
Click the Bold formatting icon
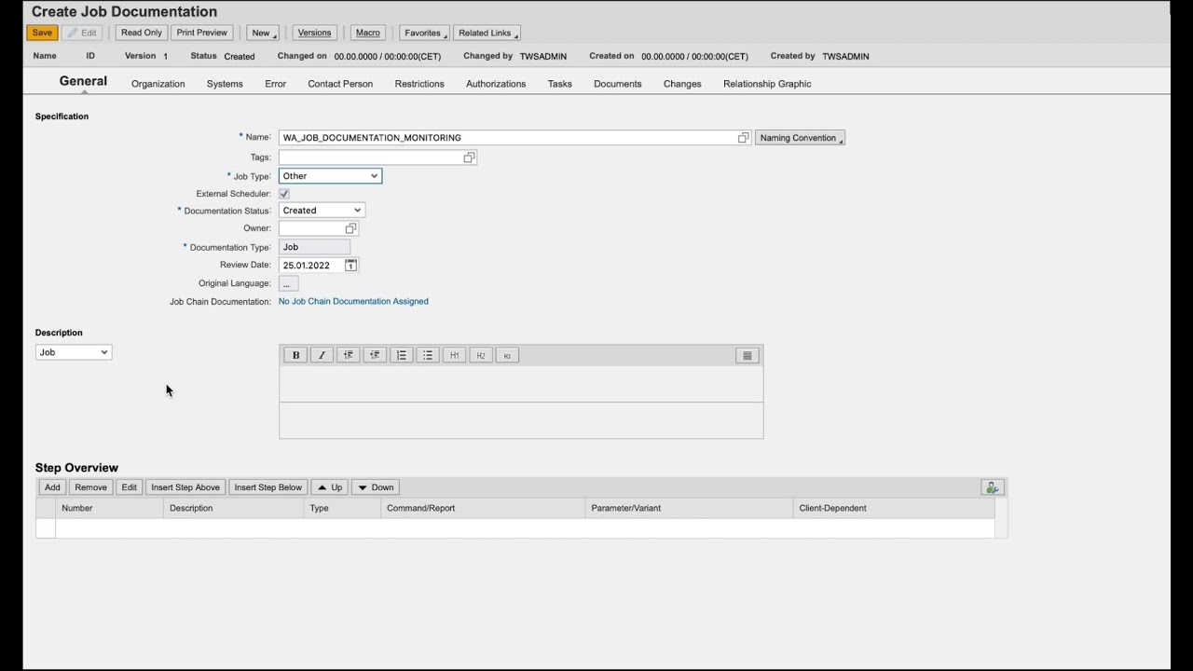(x=295, y=355)
